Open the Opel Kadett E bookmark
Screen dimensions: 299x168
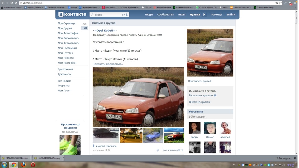point(109,7)
